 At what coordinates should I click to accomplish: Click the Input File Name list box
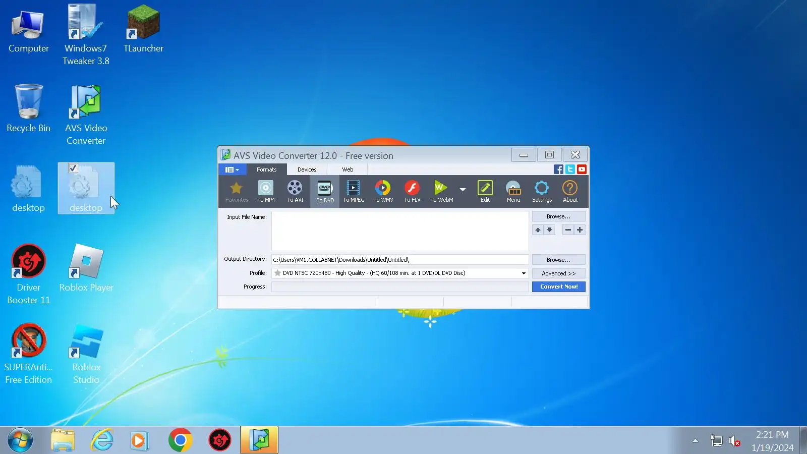[x=400, y=231]
